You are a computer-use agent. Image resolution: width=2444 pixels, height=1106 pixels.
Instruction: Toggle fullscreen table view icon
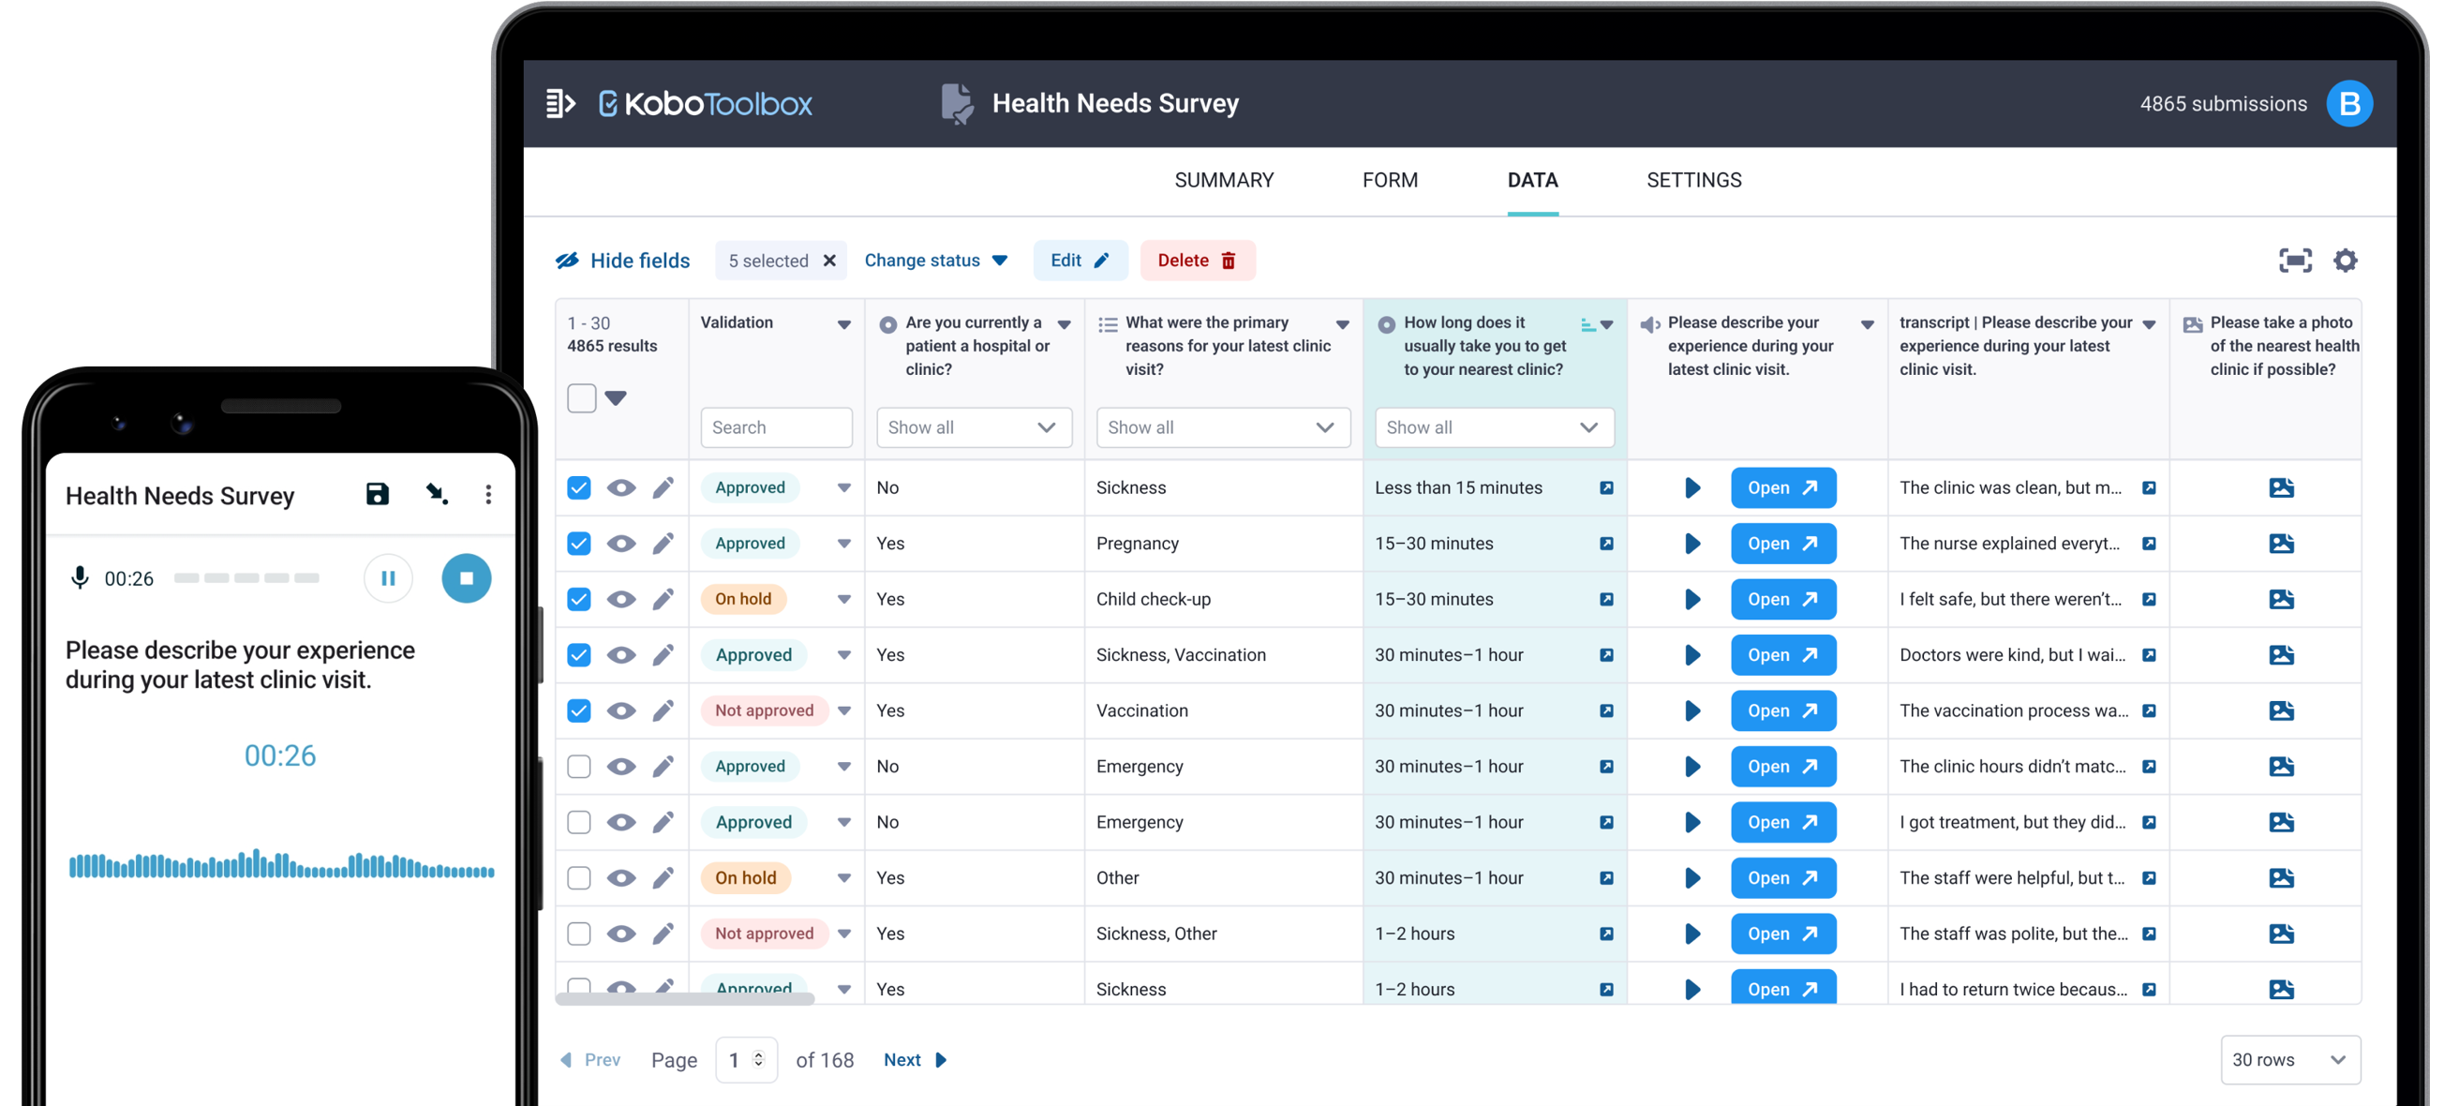2294,261
